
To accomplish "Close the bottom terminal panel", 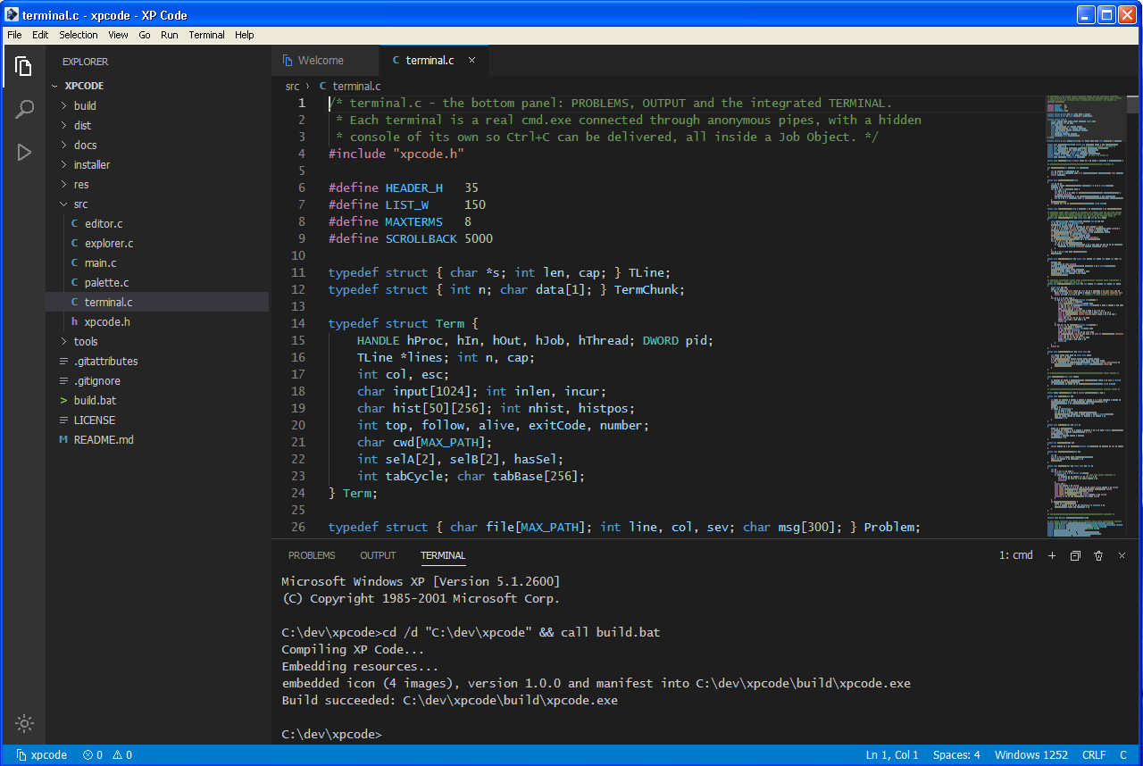I will [1122, 555].
